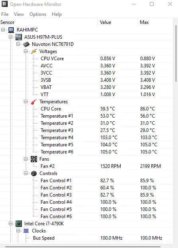Collapse the Nuvoton NCT6791D node
The width and height of the screenshot is (178, 248).
(18, 44)
